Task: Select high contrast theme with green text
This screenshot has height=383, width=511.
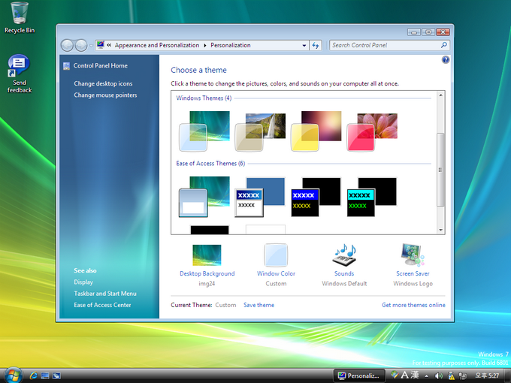Action: pyautogui.click(x=372, y=197)
